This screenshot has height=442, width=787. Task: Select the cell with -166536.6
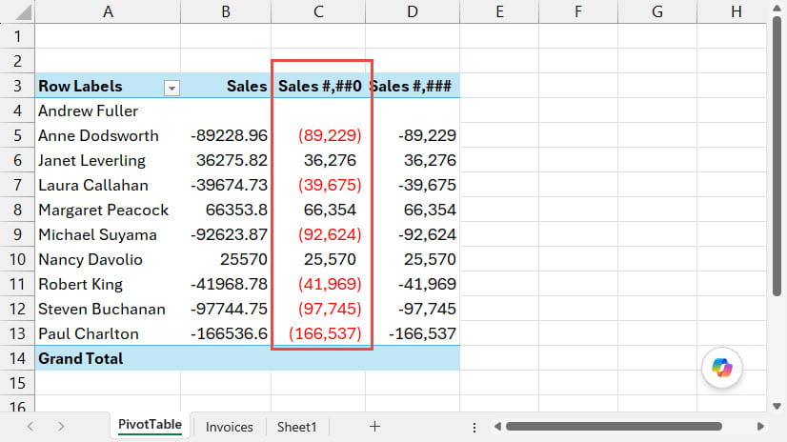[226, 333]
